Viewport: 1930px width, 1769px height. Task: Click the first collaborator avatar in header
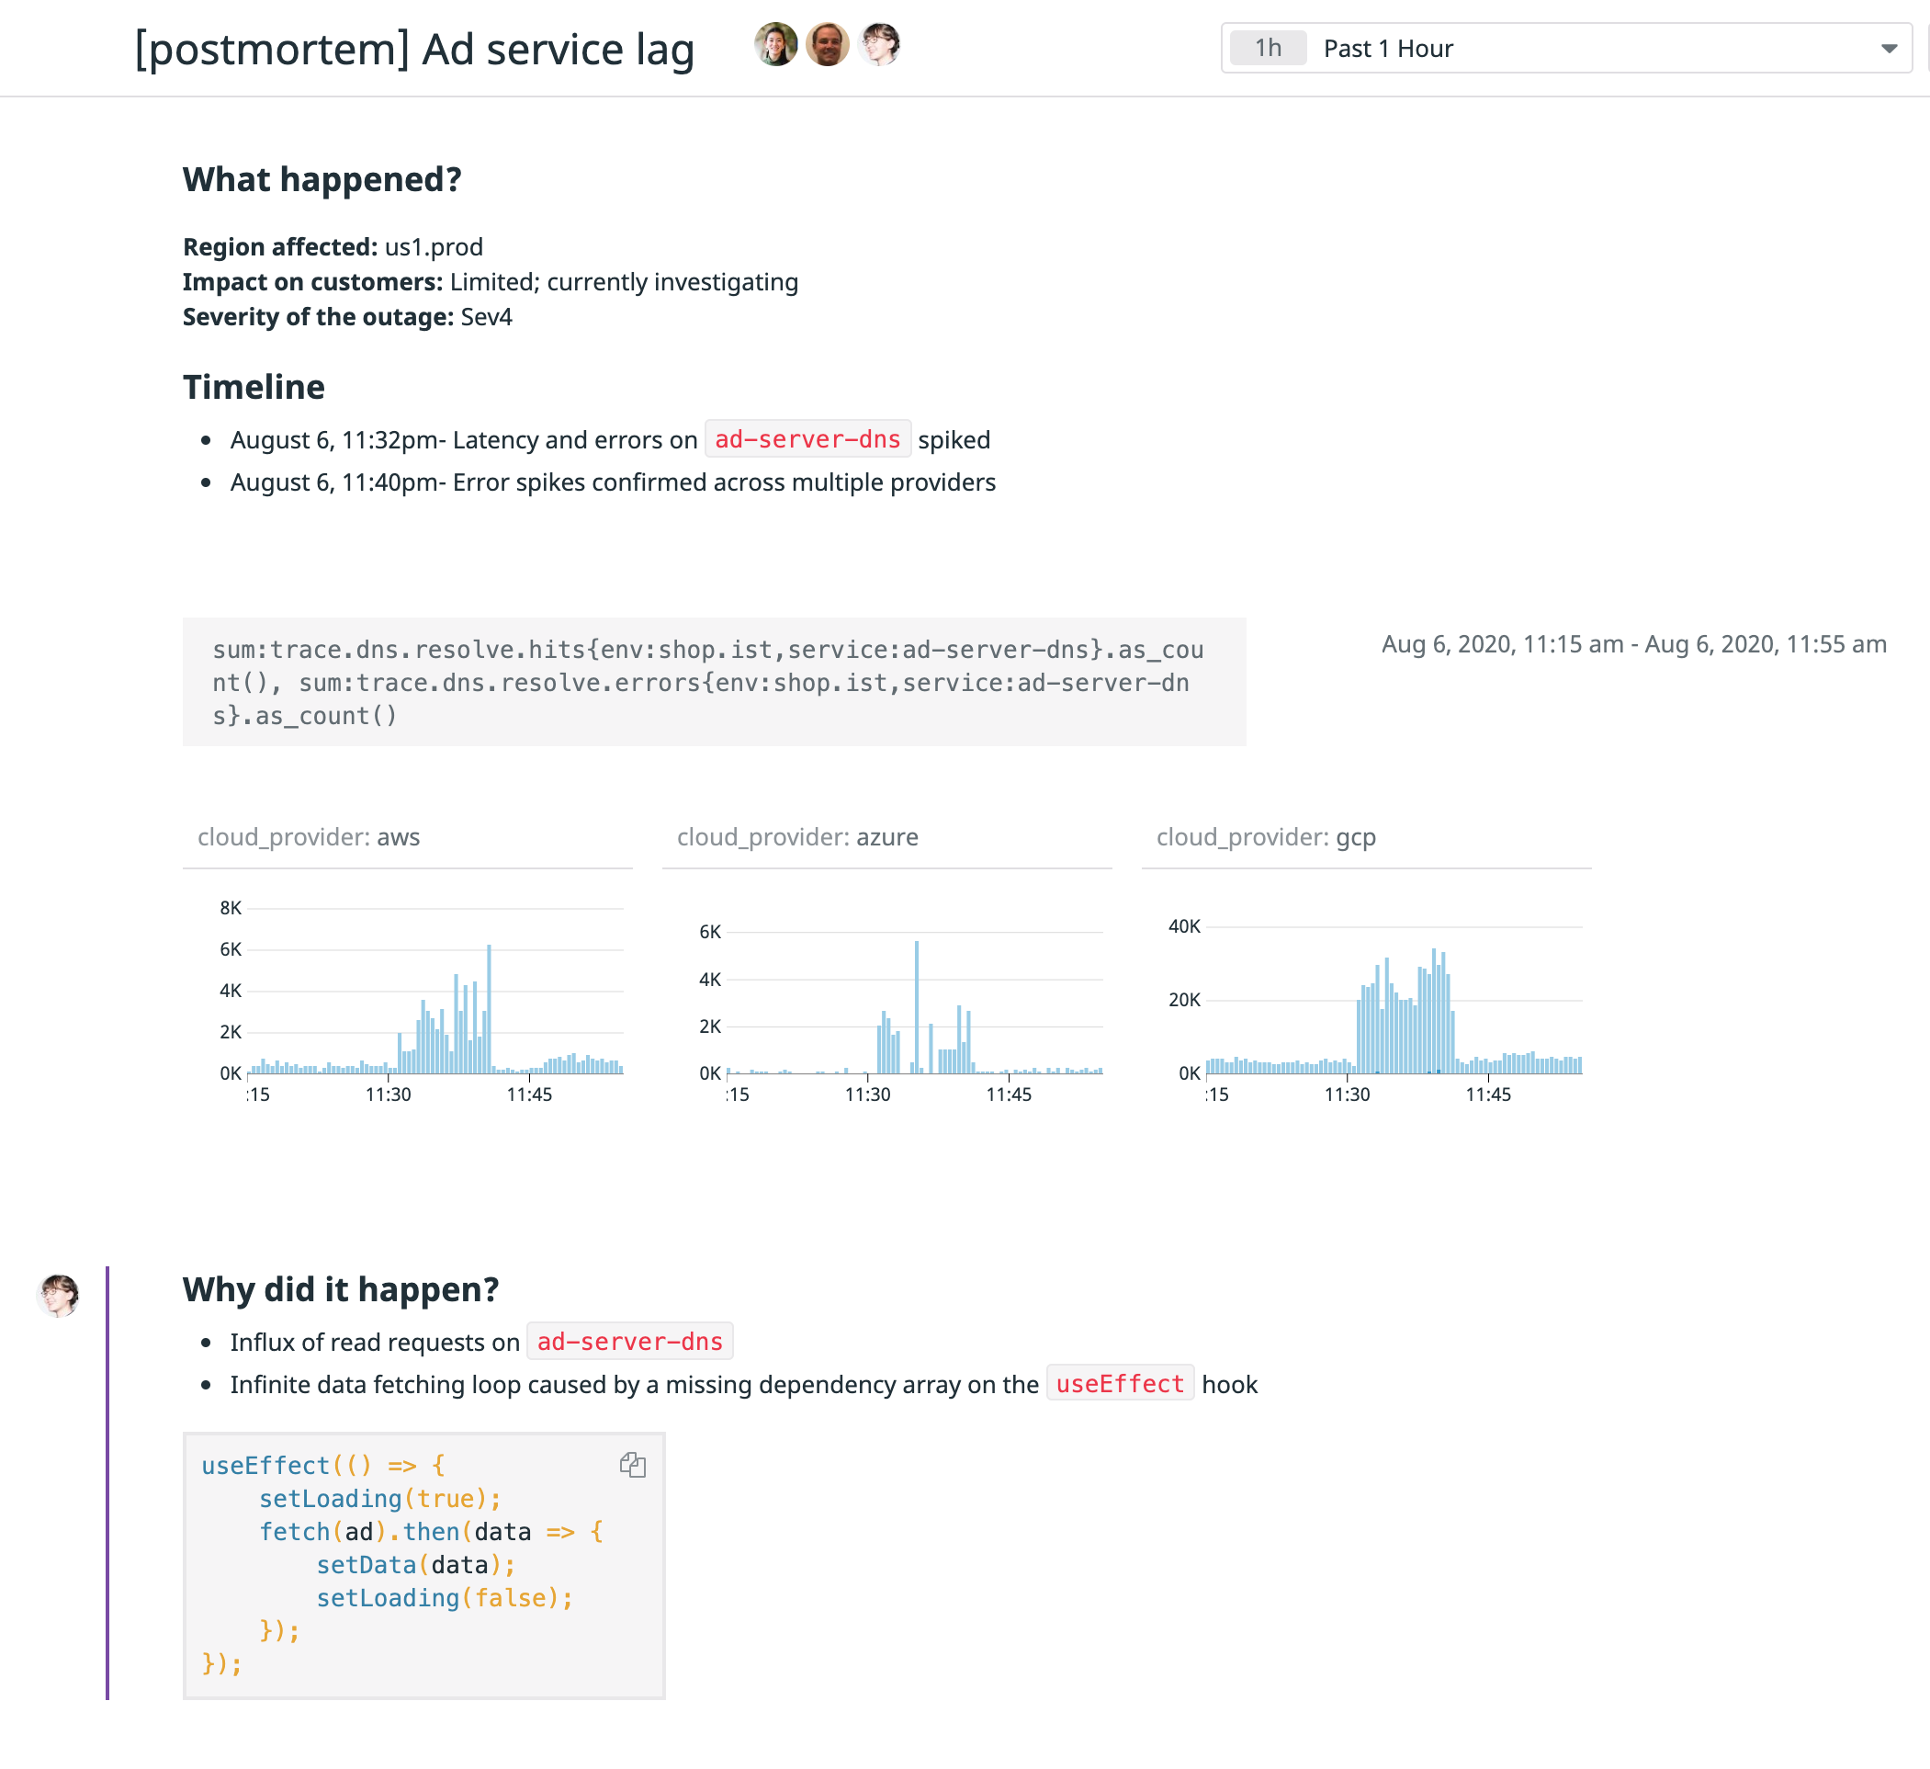click(775, 45)
